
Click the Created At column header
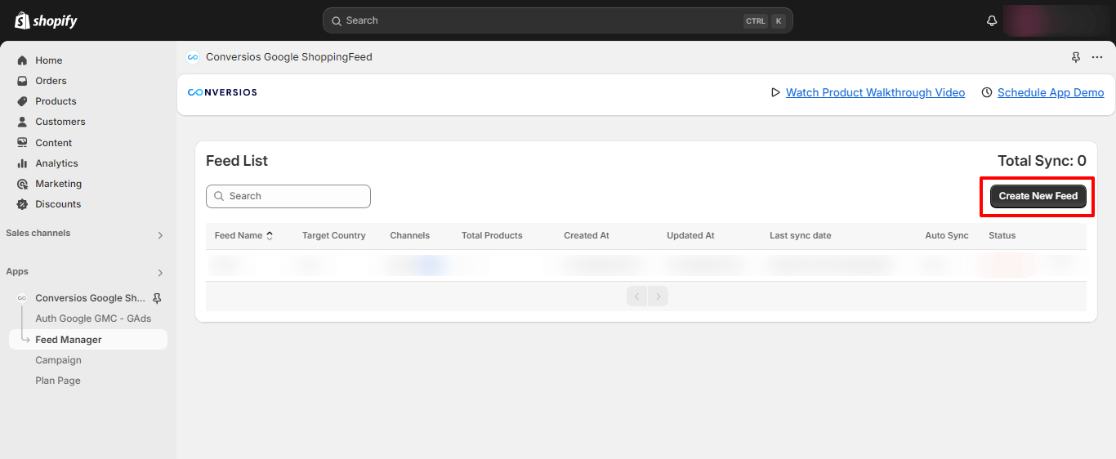pos(587,235)
